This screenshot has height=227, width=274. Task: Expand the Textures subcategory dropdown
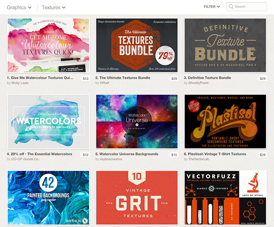(x=54, y=8)
